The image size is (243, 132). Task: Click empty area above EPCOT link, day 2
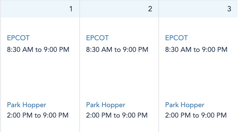click(119, 26)
